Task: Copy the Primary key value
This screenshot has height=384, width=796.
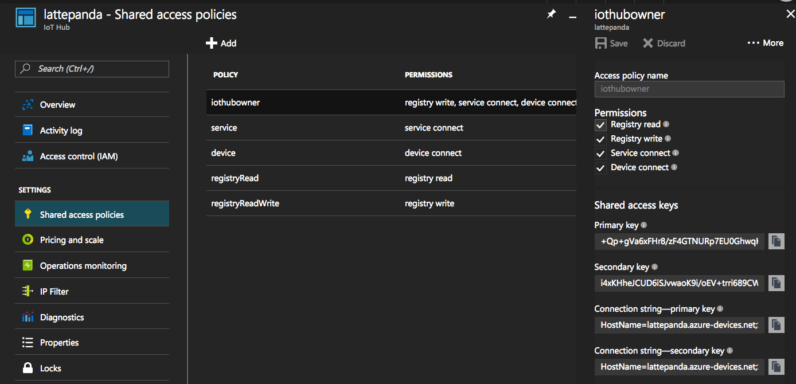Action: point(776,241)
